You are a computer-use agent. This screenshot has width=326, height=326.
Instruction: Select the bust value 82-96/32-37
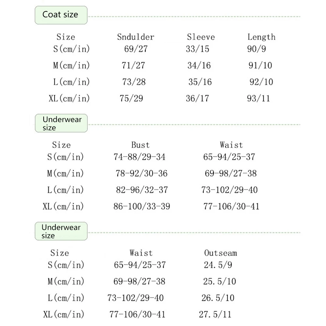click(141, 190)
